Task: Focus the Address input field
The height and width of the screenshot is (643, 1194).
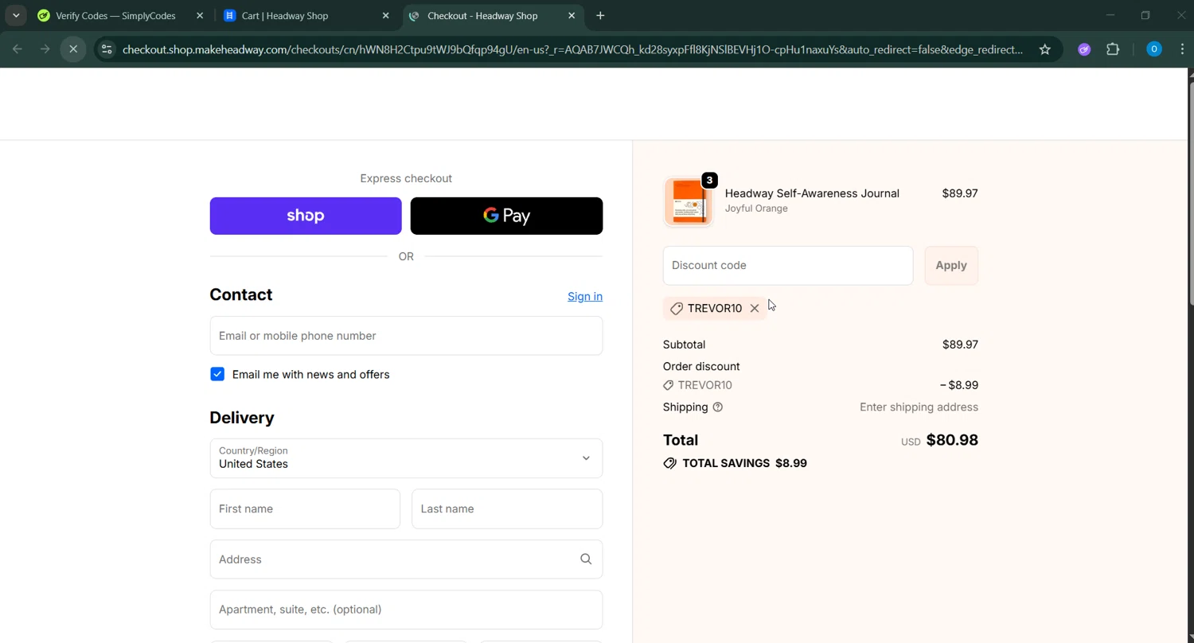Action: click(x=406, y=559)
